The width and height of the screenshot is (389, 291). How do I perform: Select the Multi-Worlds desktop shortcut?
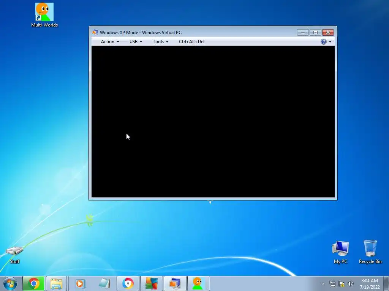point(44,15)
